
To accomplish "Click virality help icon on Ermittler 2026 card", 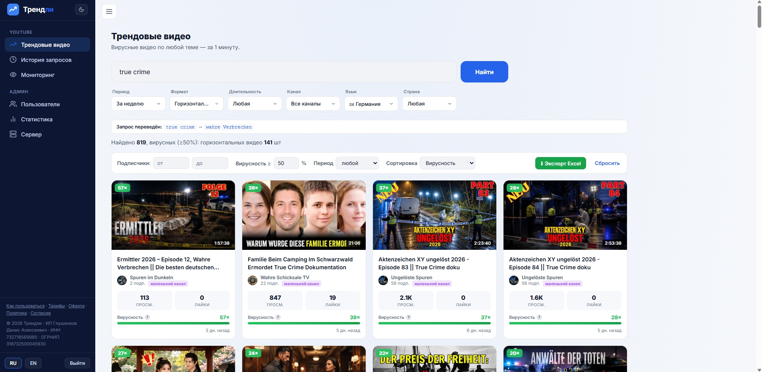I will (x=147, y=317).
